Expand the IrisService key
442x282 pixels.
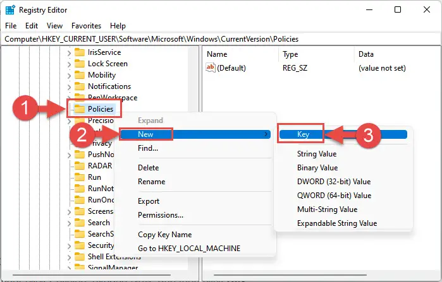(x=69, y=52)
